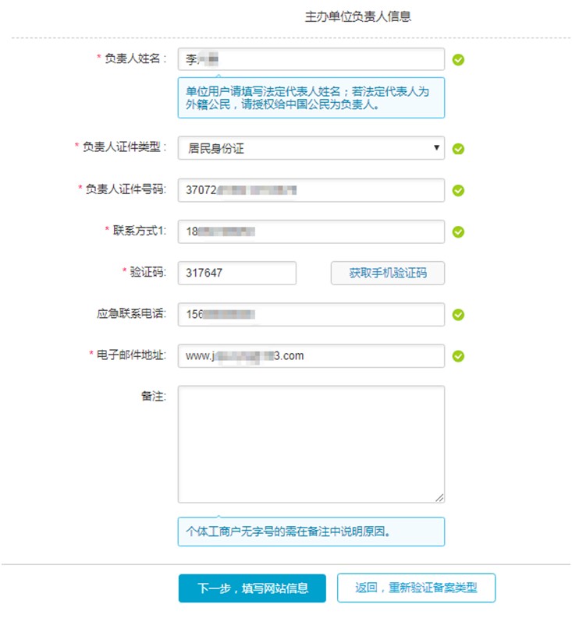This screenshot has height=618, width=572.
Task: Focus the 负责人证件号码 input field
Action: coord(311,190)
